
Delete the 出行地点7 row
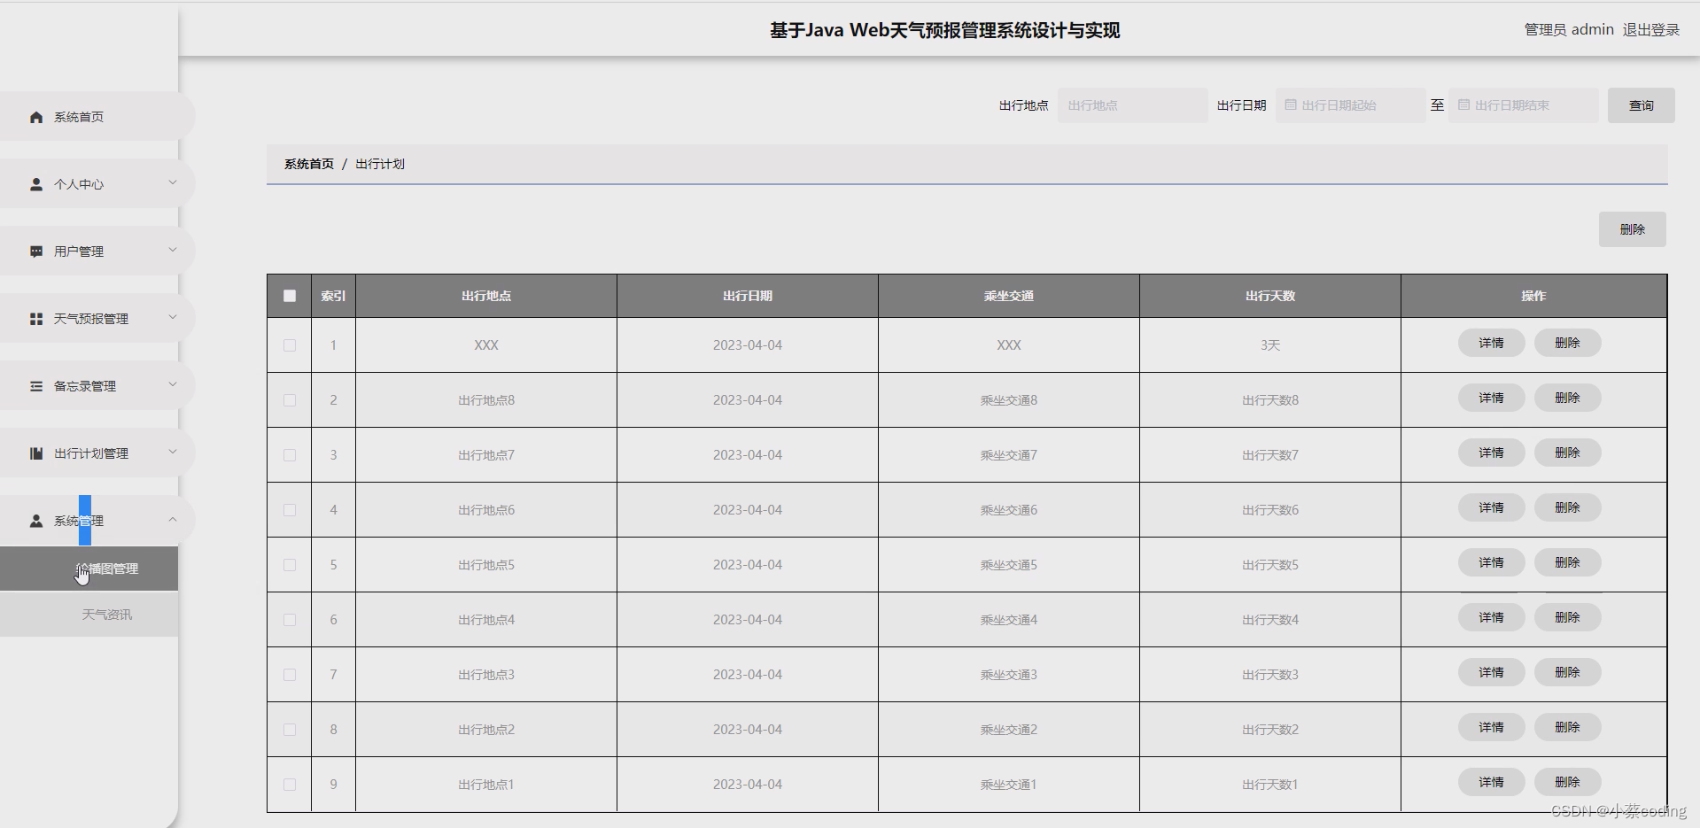1567,453
